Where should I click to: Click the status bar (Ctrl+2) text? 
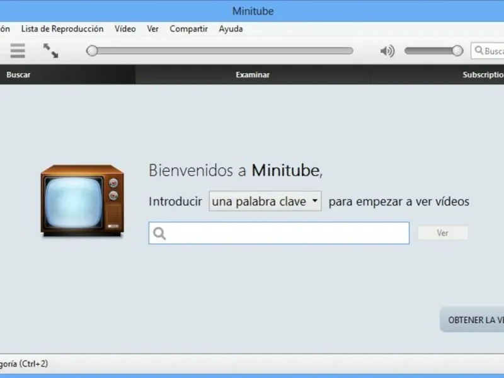point(24,364)
